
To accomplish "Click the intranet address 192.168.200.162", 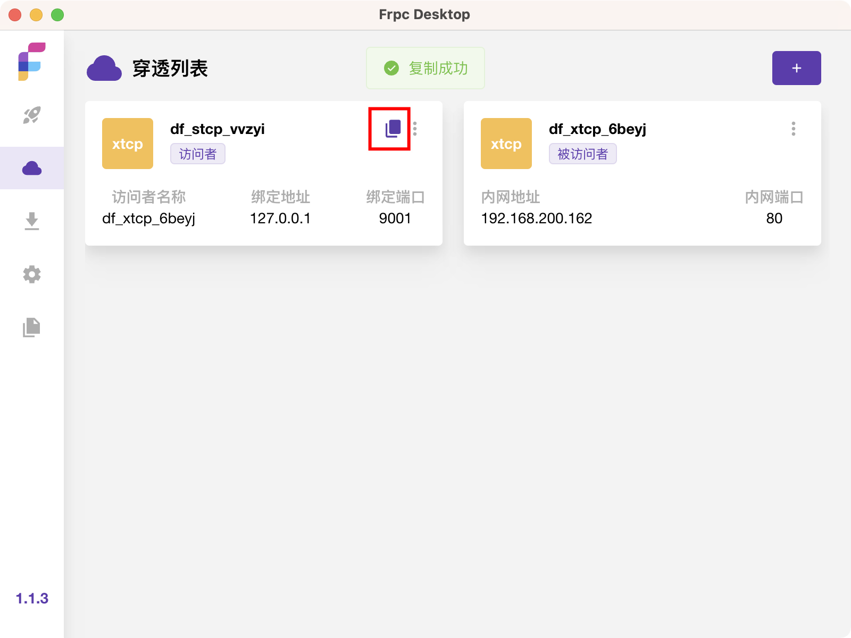I will [537, 219].
